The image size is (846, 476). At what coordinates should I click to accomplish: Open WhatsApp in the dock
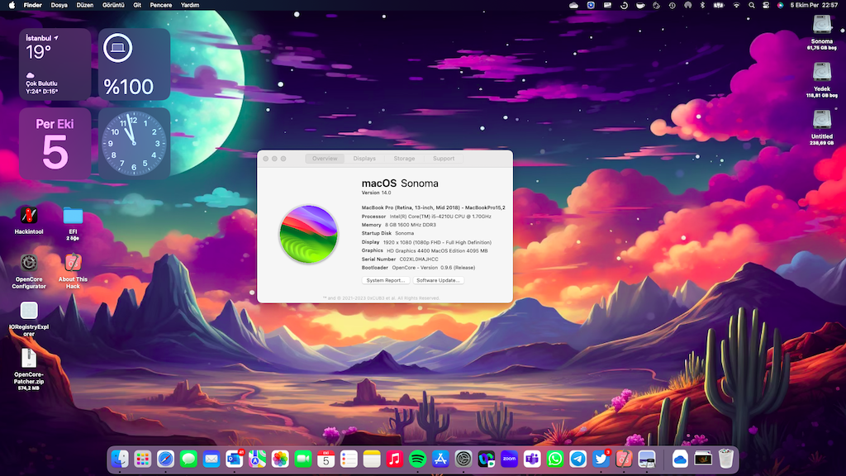tap(555, 459)
